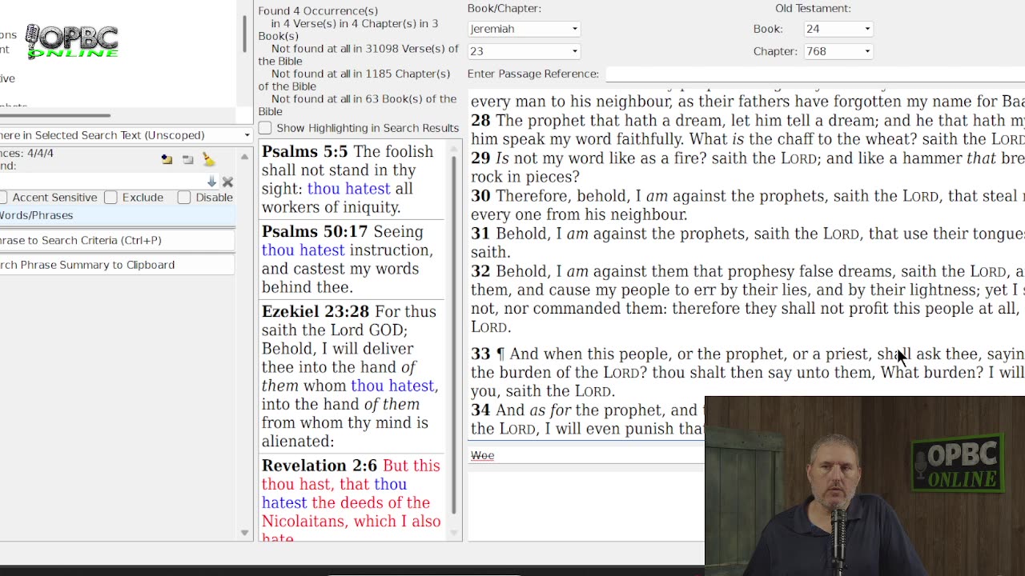
Task: Click the blue down arrow in search phrase box
Action: point(211,182)
